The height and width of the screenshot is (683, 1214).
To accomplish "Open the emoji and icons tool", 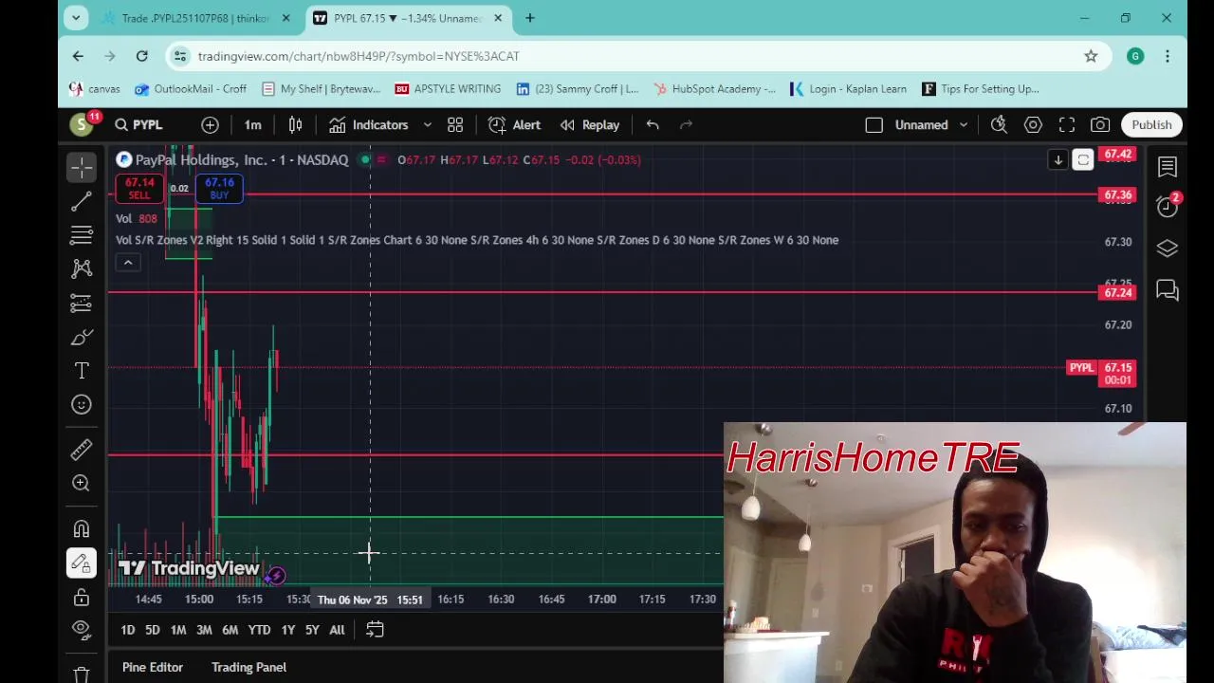I will coord(82,405).
